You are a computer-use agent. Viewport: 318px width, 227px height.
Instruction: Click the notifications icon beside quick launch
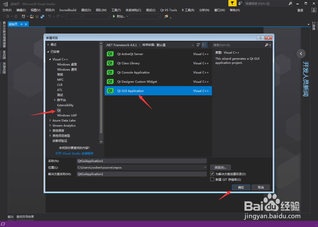tap(240, 3)
